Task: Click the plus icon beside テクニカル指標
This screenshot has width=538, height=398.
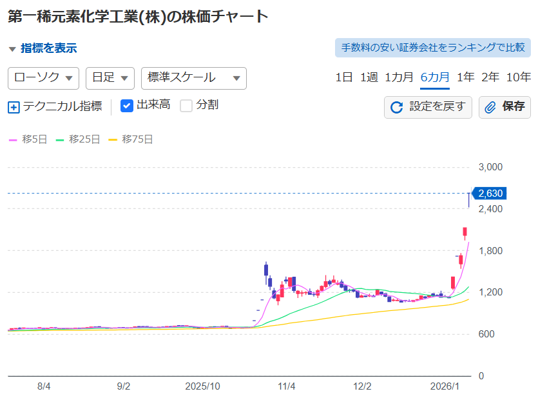Action: 14,106
